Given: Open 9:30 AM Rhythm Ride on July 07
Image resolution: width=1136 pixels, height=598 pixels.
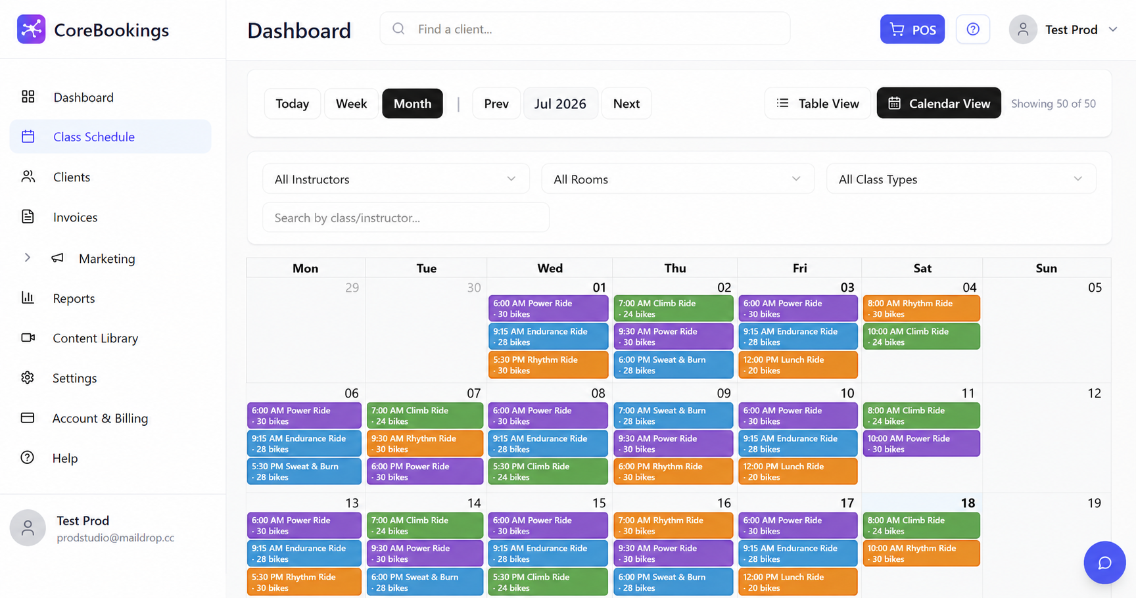Looking at the screenshot, I should click(x=425, y=444).
